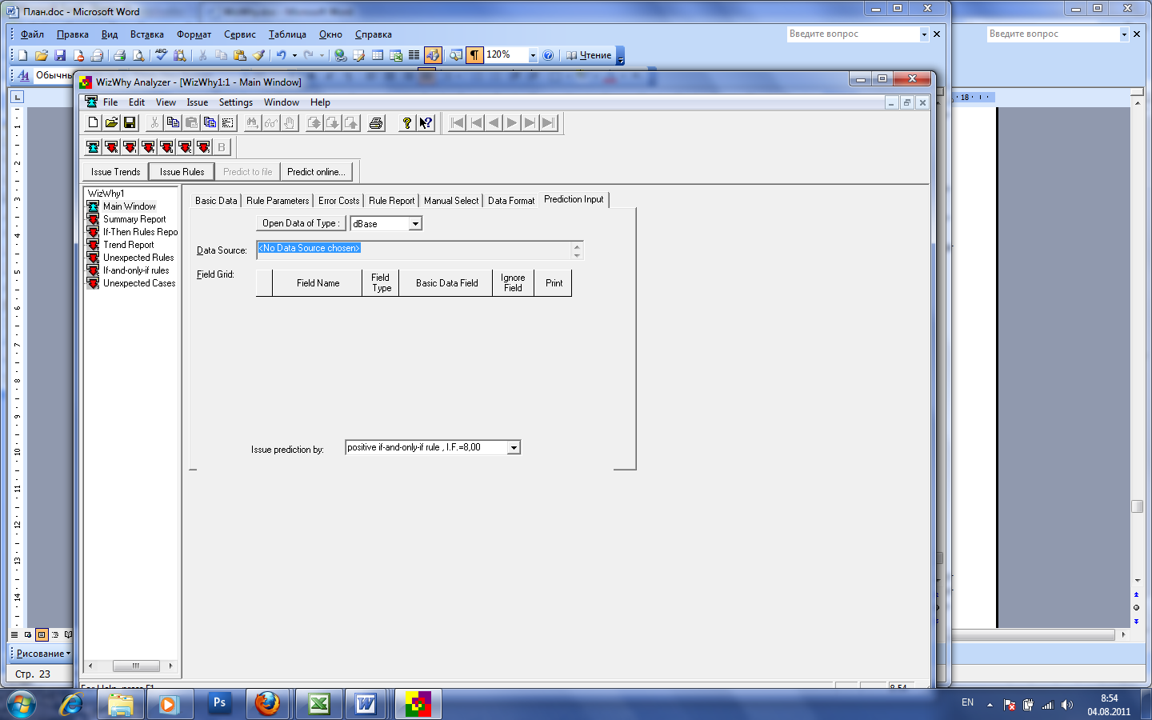1152x720 pixels.
Task: Click Word's Open folder icon
Action: click(x=41, y=55)
